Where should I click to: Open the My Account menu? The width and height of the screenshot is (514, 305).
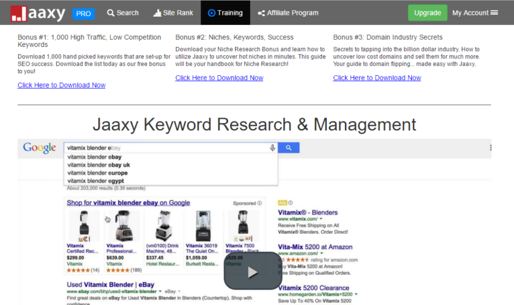click(475, 13)
